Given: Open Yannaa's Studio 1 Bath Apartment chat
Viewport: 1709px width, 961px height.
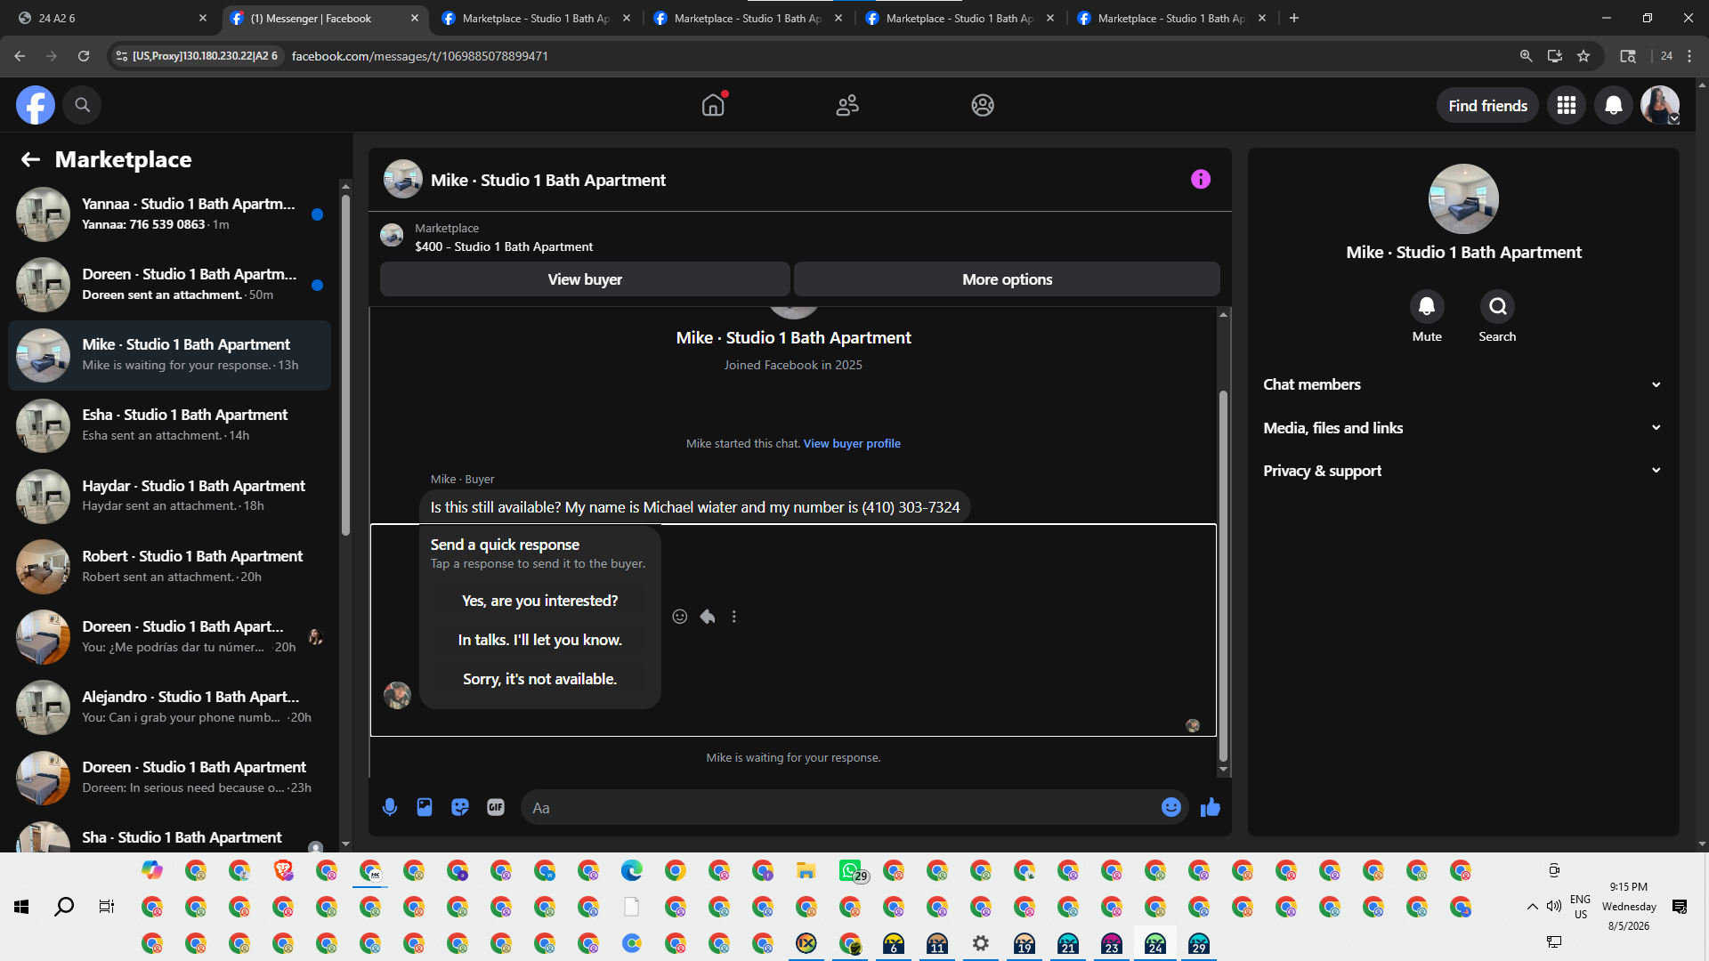Looking at the screenshot, I should point(169,214).
